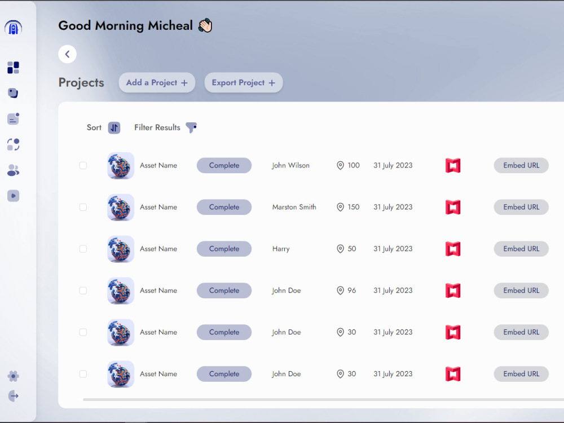Open the sync arrows sidebar icon
Image resolution: width=564 pixels, height=423 pixels.
pos(14,144)
